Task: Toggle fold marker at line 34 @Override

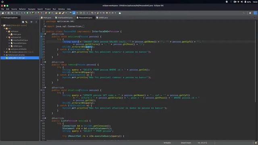Action: pos(46,88)
